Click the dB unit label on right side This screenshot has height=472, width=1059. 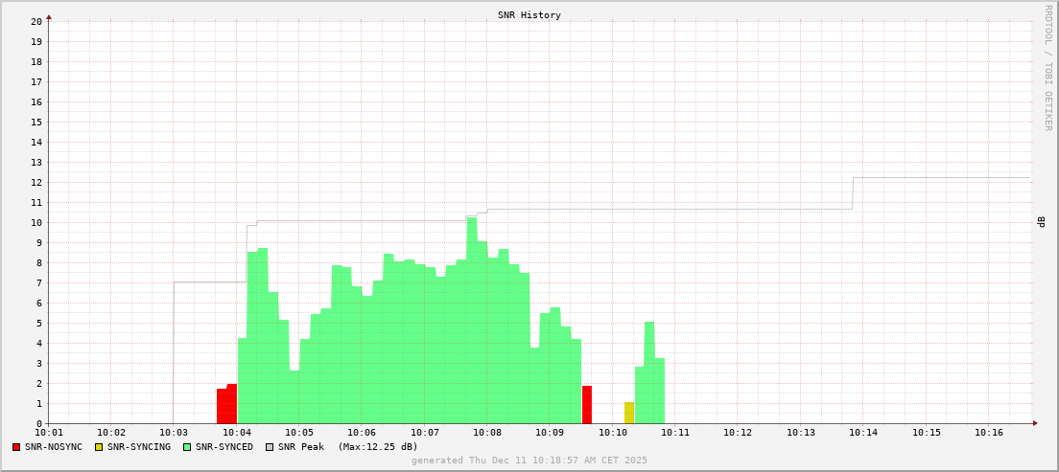click(x=1042, y=222)
